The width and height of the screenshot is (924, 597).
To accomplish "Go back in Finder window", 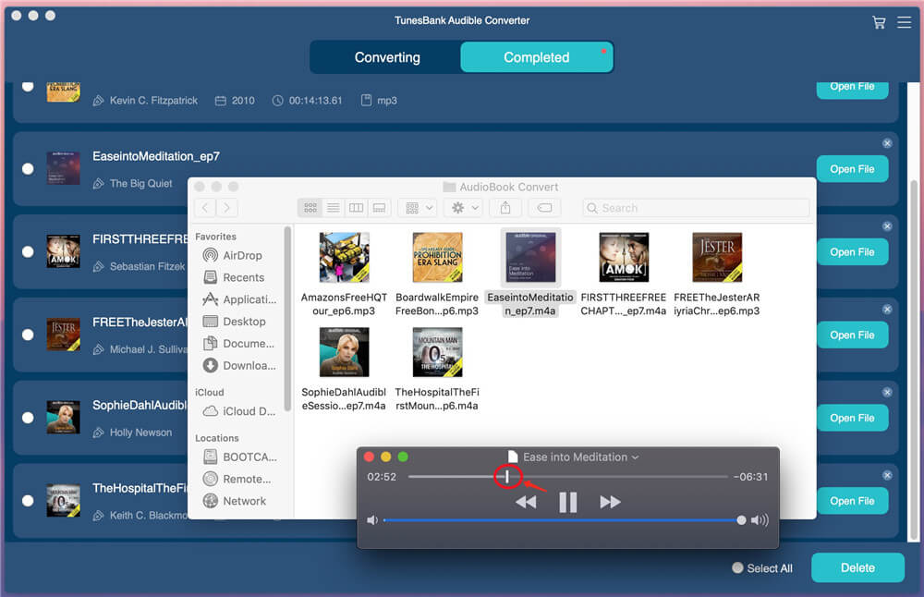I will coord(205,207).
